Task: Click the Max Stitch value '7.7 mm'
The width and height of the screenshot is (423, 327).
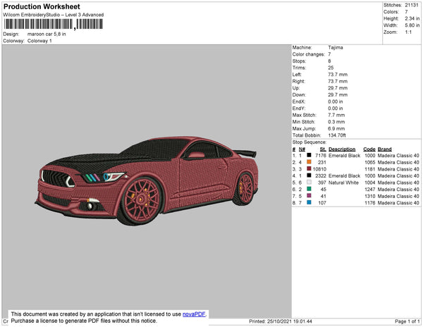Action: coord(336,115)
